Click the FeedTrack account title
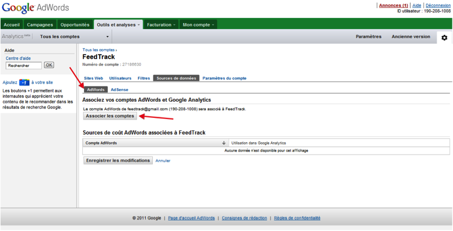Viewport: 453px width, 231px height. click(x=99, y=56)
